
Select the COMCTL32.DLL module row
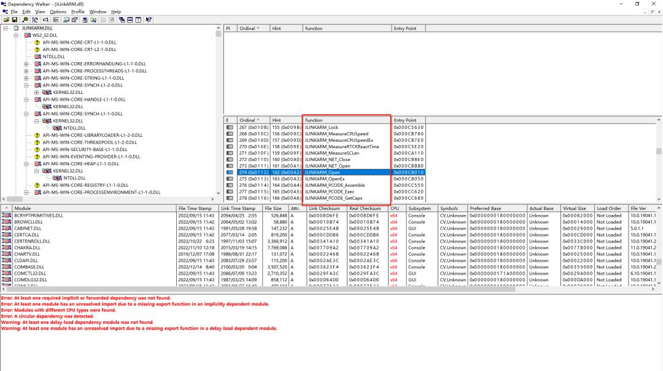[x=330, y=273]
